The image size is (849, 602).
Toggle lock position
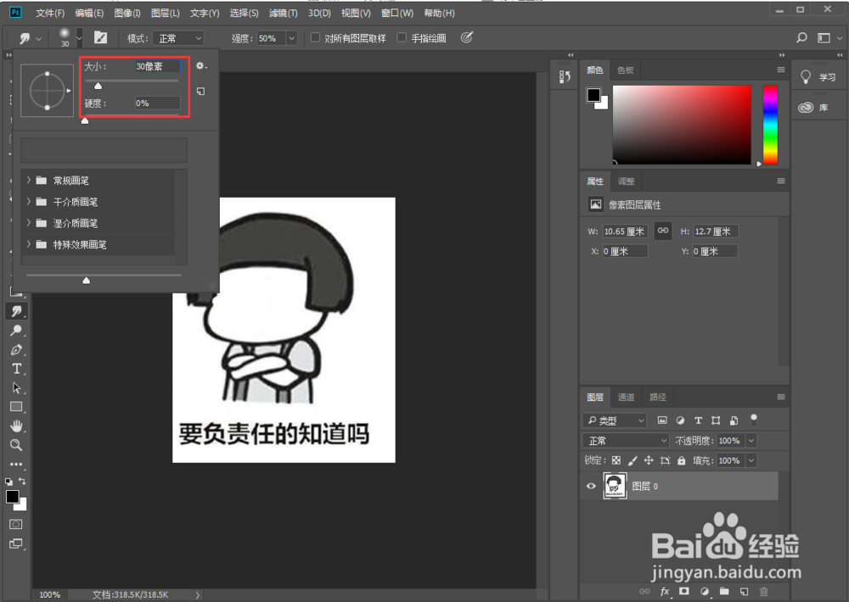(649, 460)
